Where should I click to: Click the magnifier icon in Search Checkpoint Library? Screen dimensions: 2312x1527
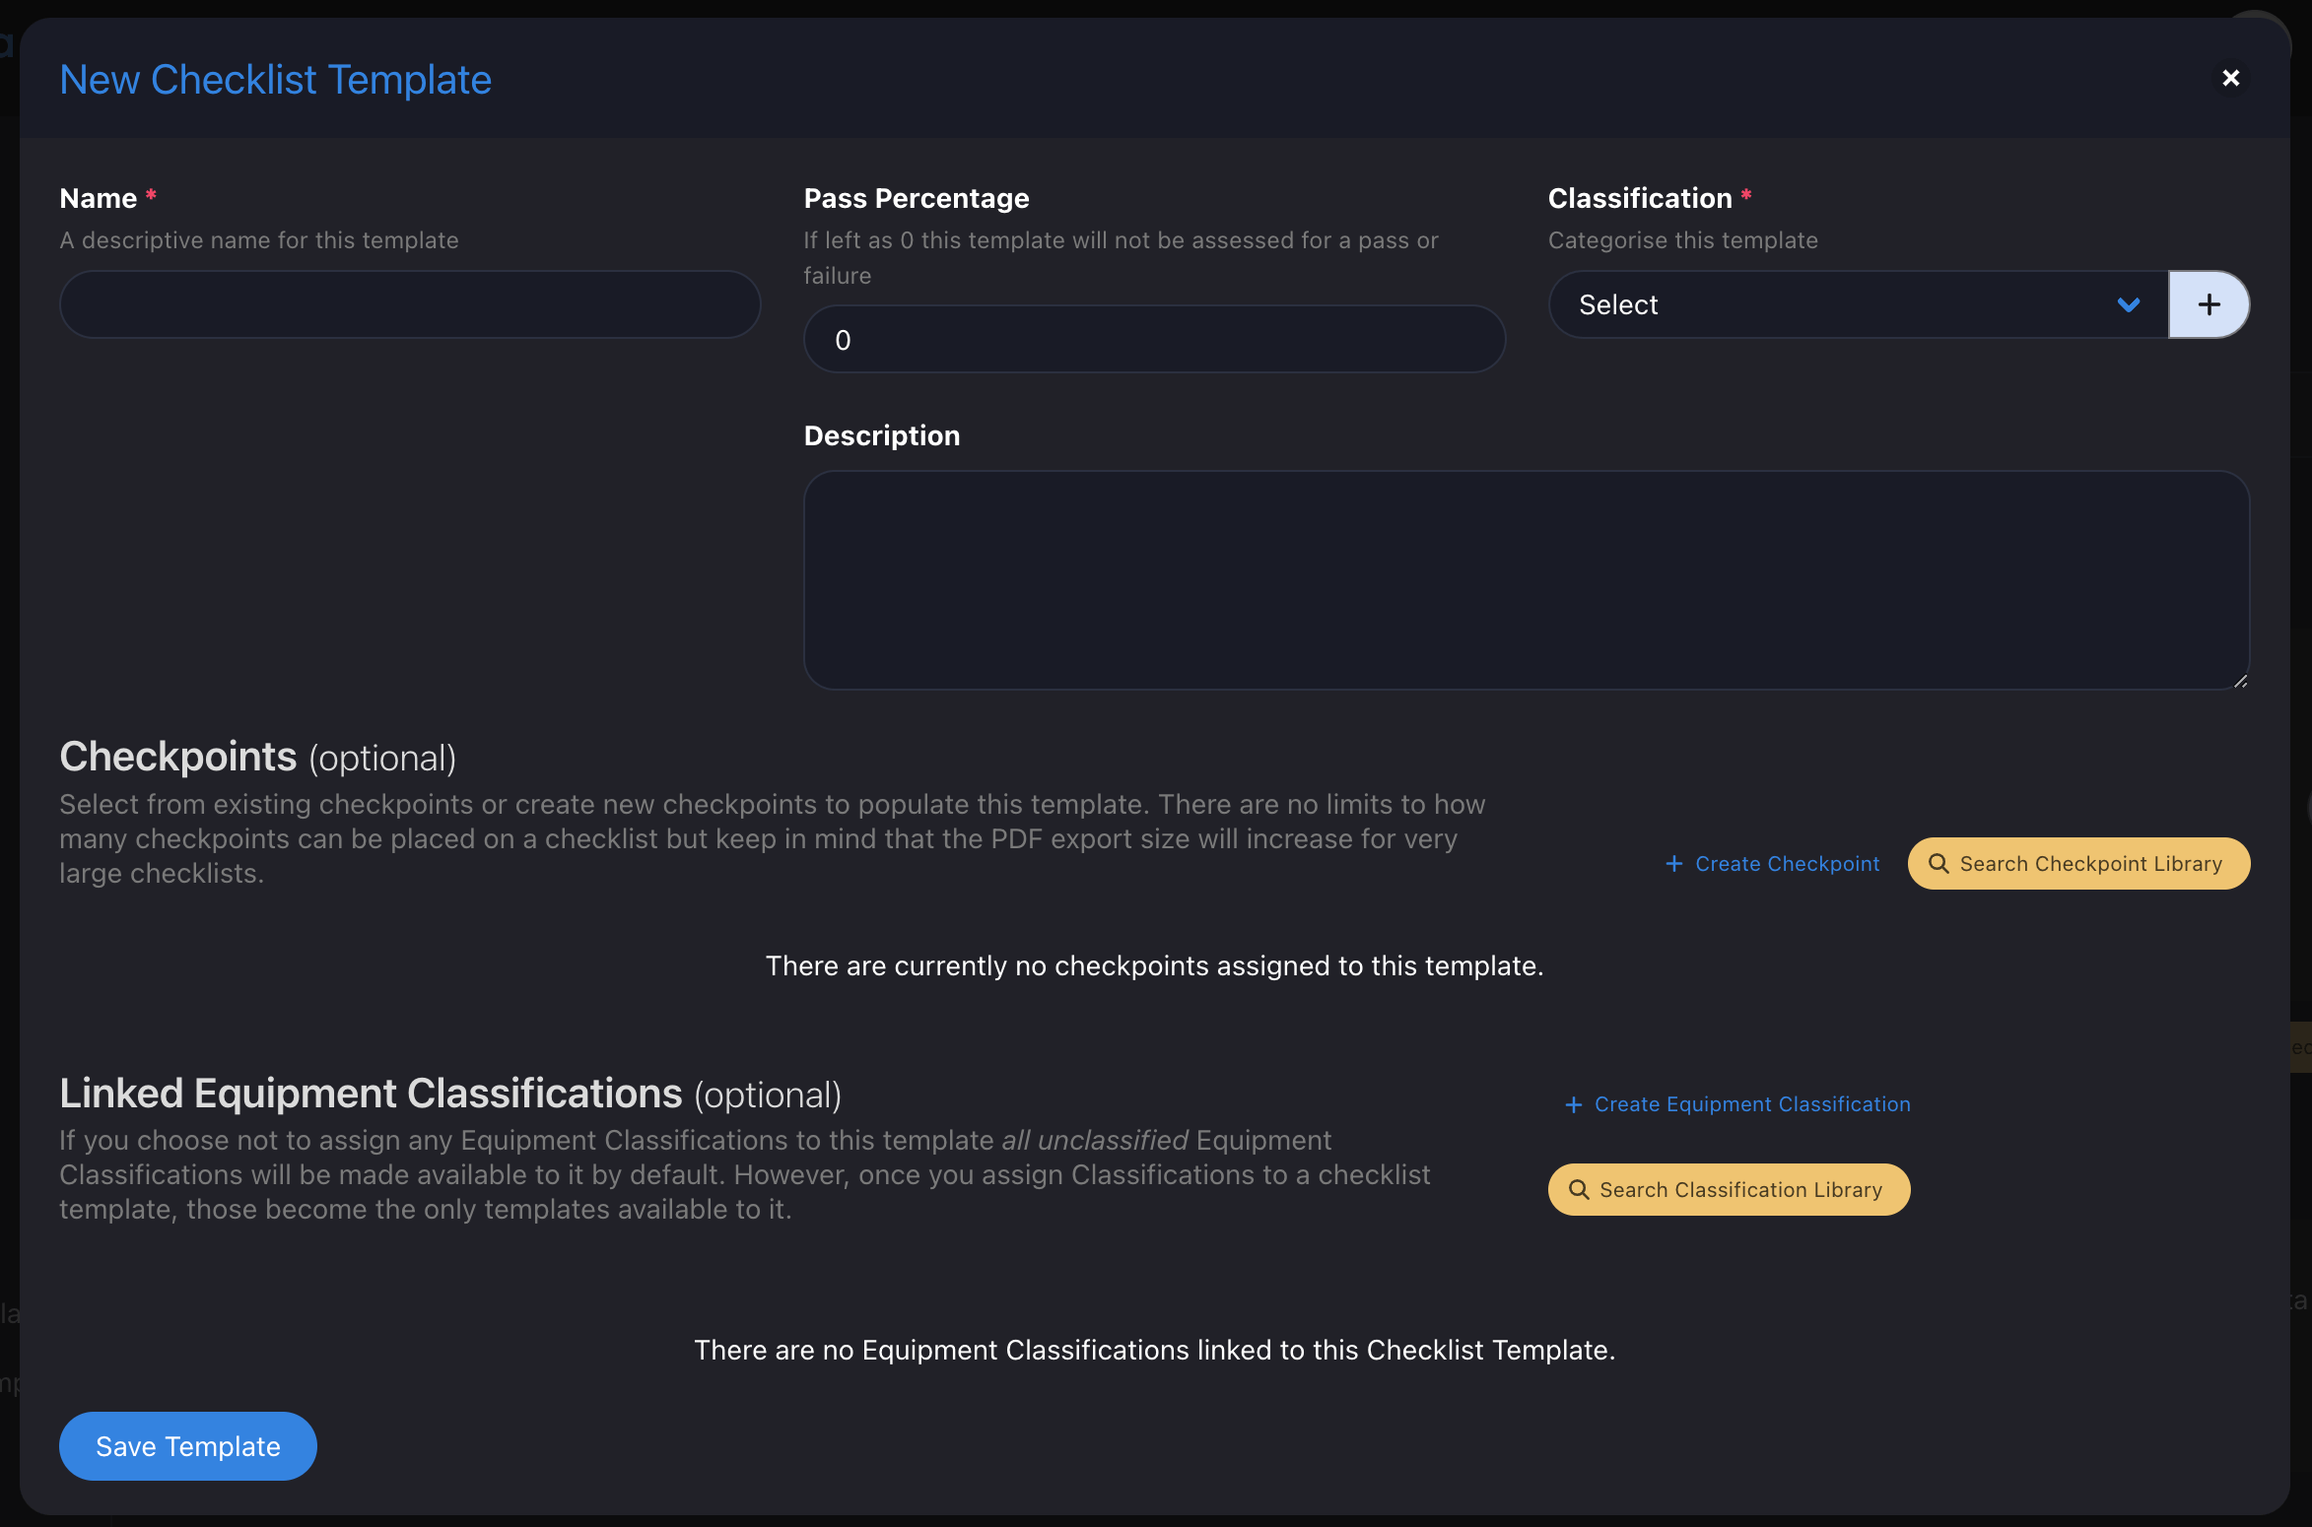coord(1939,863)
